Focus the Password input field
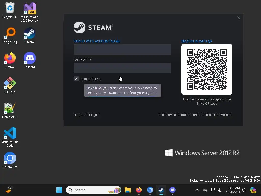Screen dimensions: 261x196 click(122, 68)
